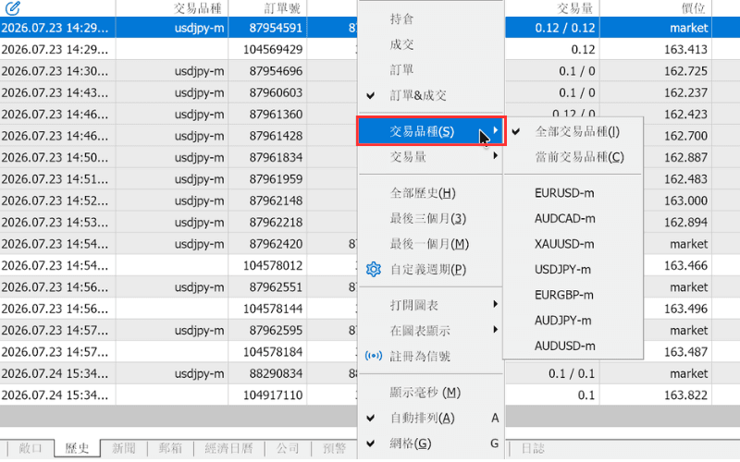Image resolution: width=740 pixels, height=462 pixels.
Task: Filter by USDJPY-m symbol
Action: [562, 269]
